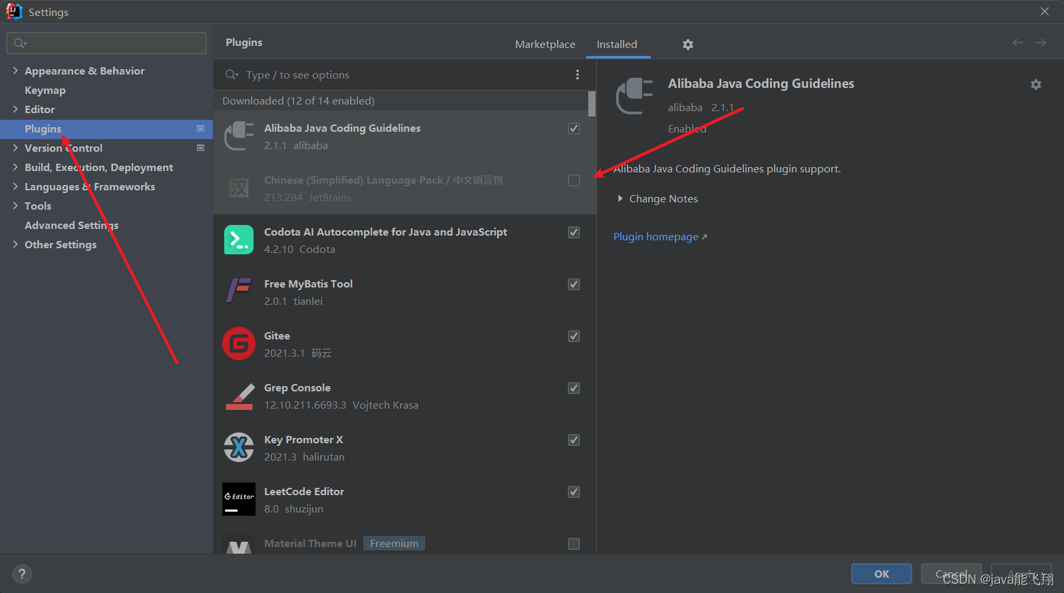Click the Grep Console plugin icon
The image size is (1064, 593).
(x=239, y=395)
